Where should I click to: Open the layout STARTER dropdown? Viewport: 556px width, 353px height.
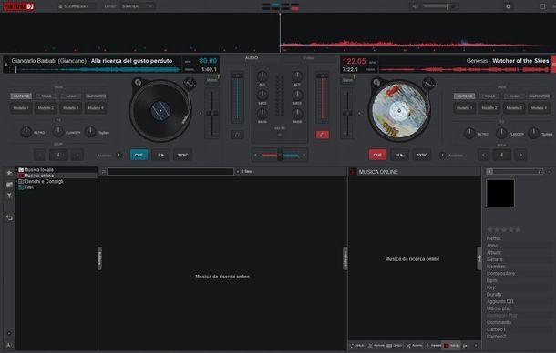[x=137, y=6]
